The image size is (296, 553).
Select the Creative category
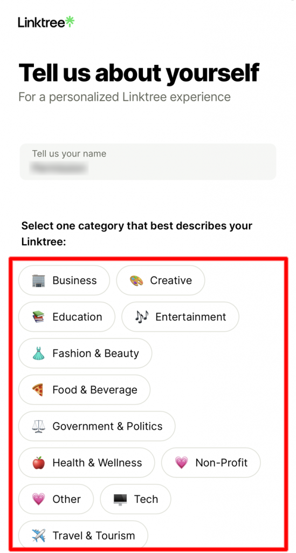pyautogui.click(x=161, y=280)
